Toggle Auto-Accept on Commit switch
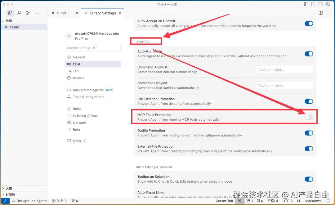The height and width of the screenshot is (205, 335). [309, 24]
